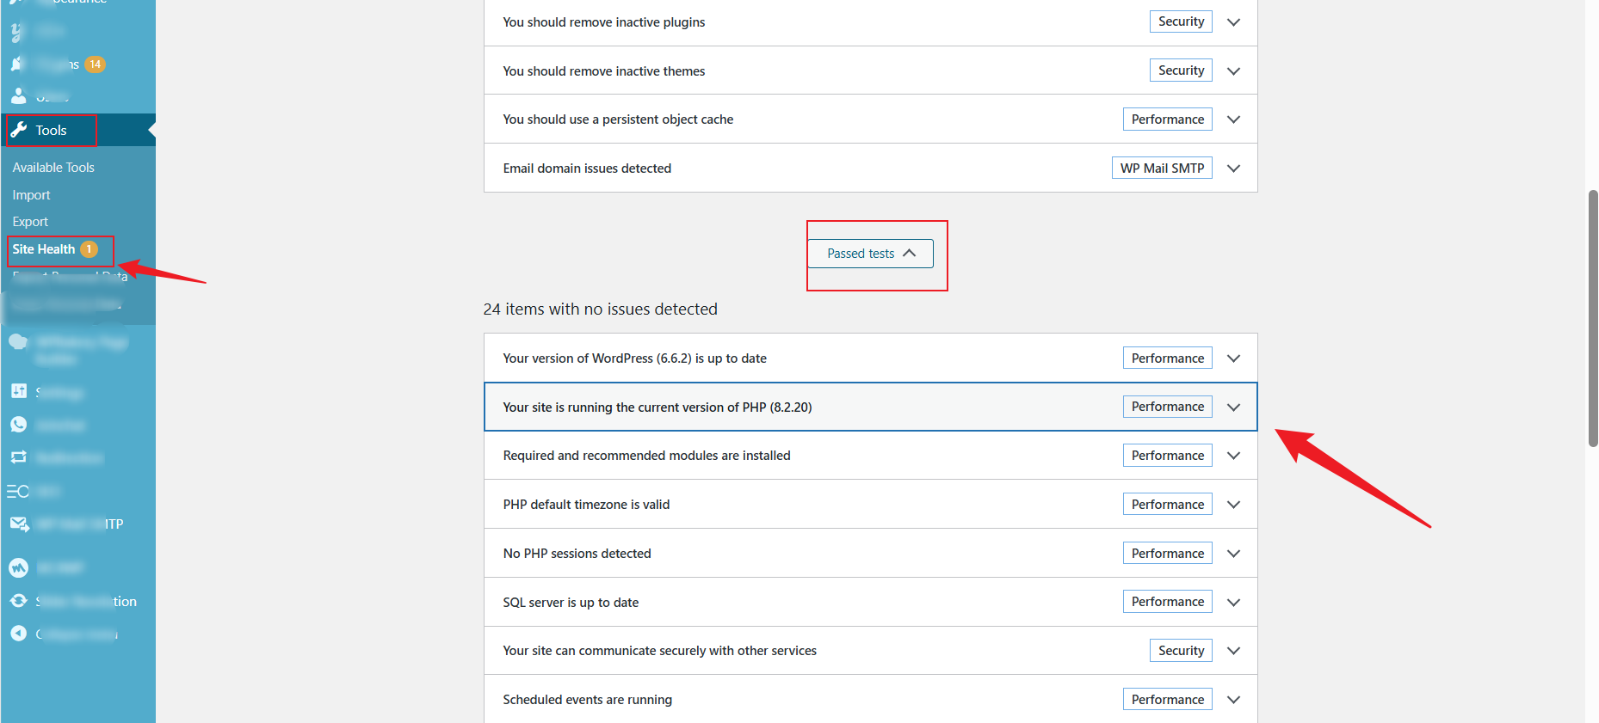
Task: Click Performance badge on object cache row
Action: [1168, 119]
